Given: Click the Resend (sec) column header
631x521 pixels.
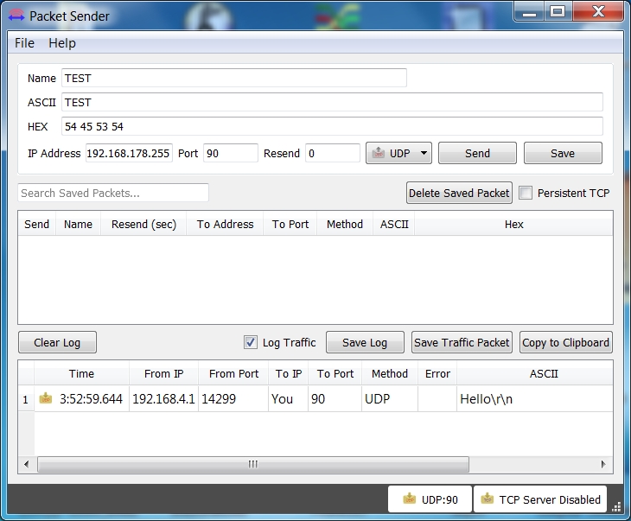Looking at the screenshot, I should point(143,224).
